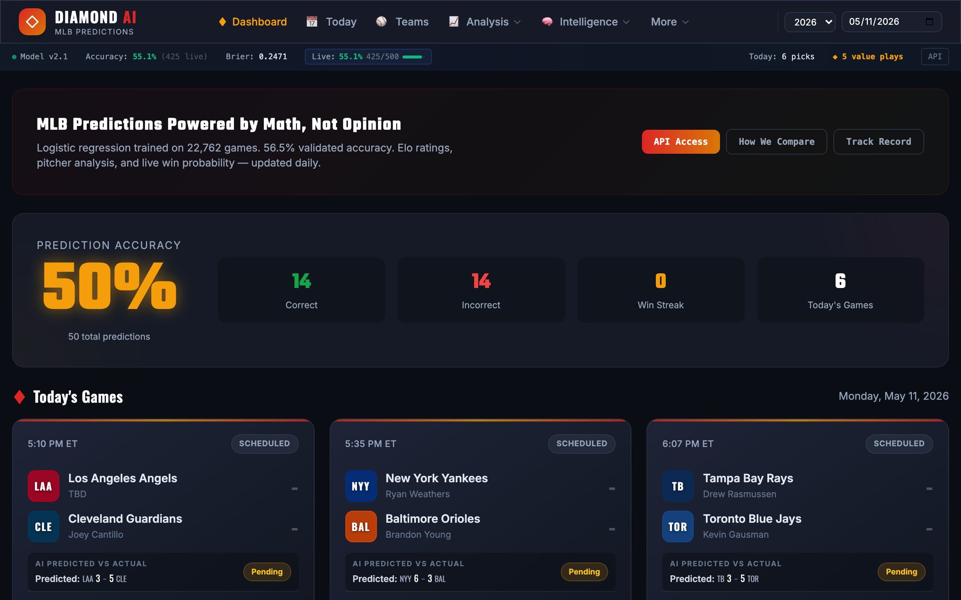Open the Track Record button
The width and height of the screenshot is (961, 600).
click(x=878, y=142)
